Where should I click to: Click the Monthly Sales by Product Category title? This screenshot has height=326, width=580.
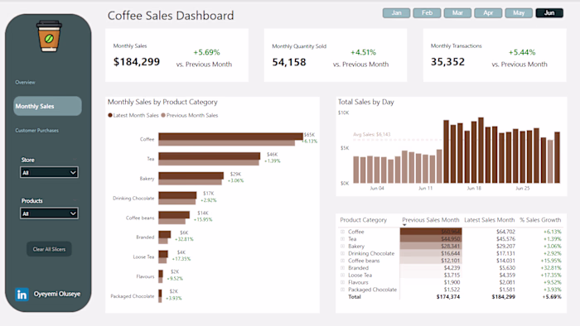[162, 102]
